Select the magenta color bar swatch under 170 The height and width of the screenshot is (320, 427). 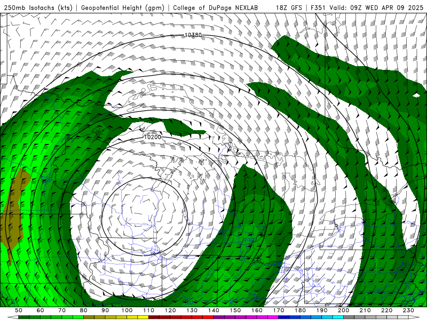click(273, 317)
